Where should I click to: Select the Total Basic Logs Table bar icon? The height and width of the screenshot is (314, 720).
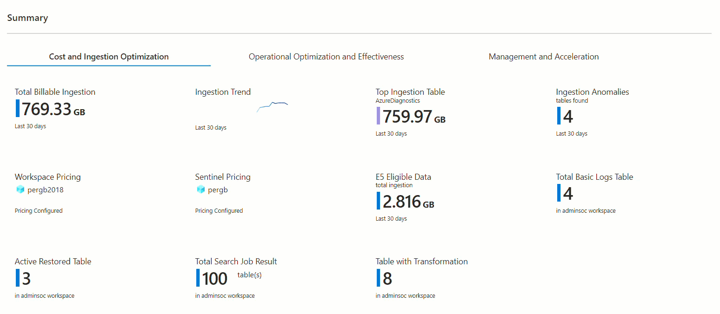(x=560, y=193)
